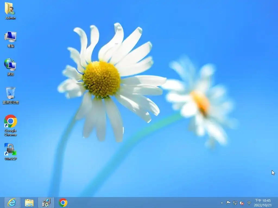
Task: Click the muted volume speaker icon
Action: tap(241, 203)
